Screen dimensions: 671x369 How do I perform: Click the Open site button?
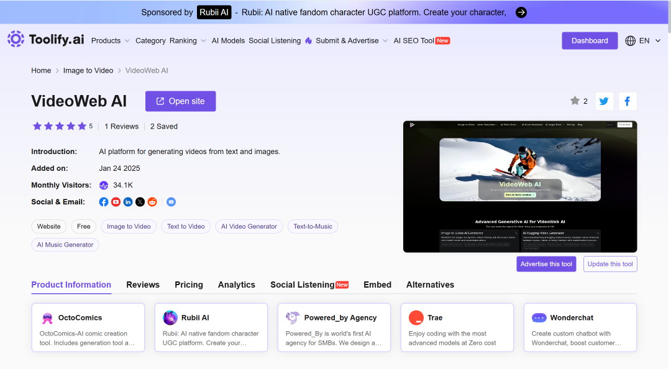coord(181,101)
